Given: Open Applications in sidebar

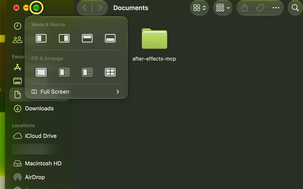Looking at the screenshot, I should 18,67.
